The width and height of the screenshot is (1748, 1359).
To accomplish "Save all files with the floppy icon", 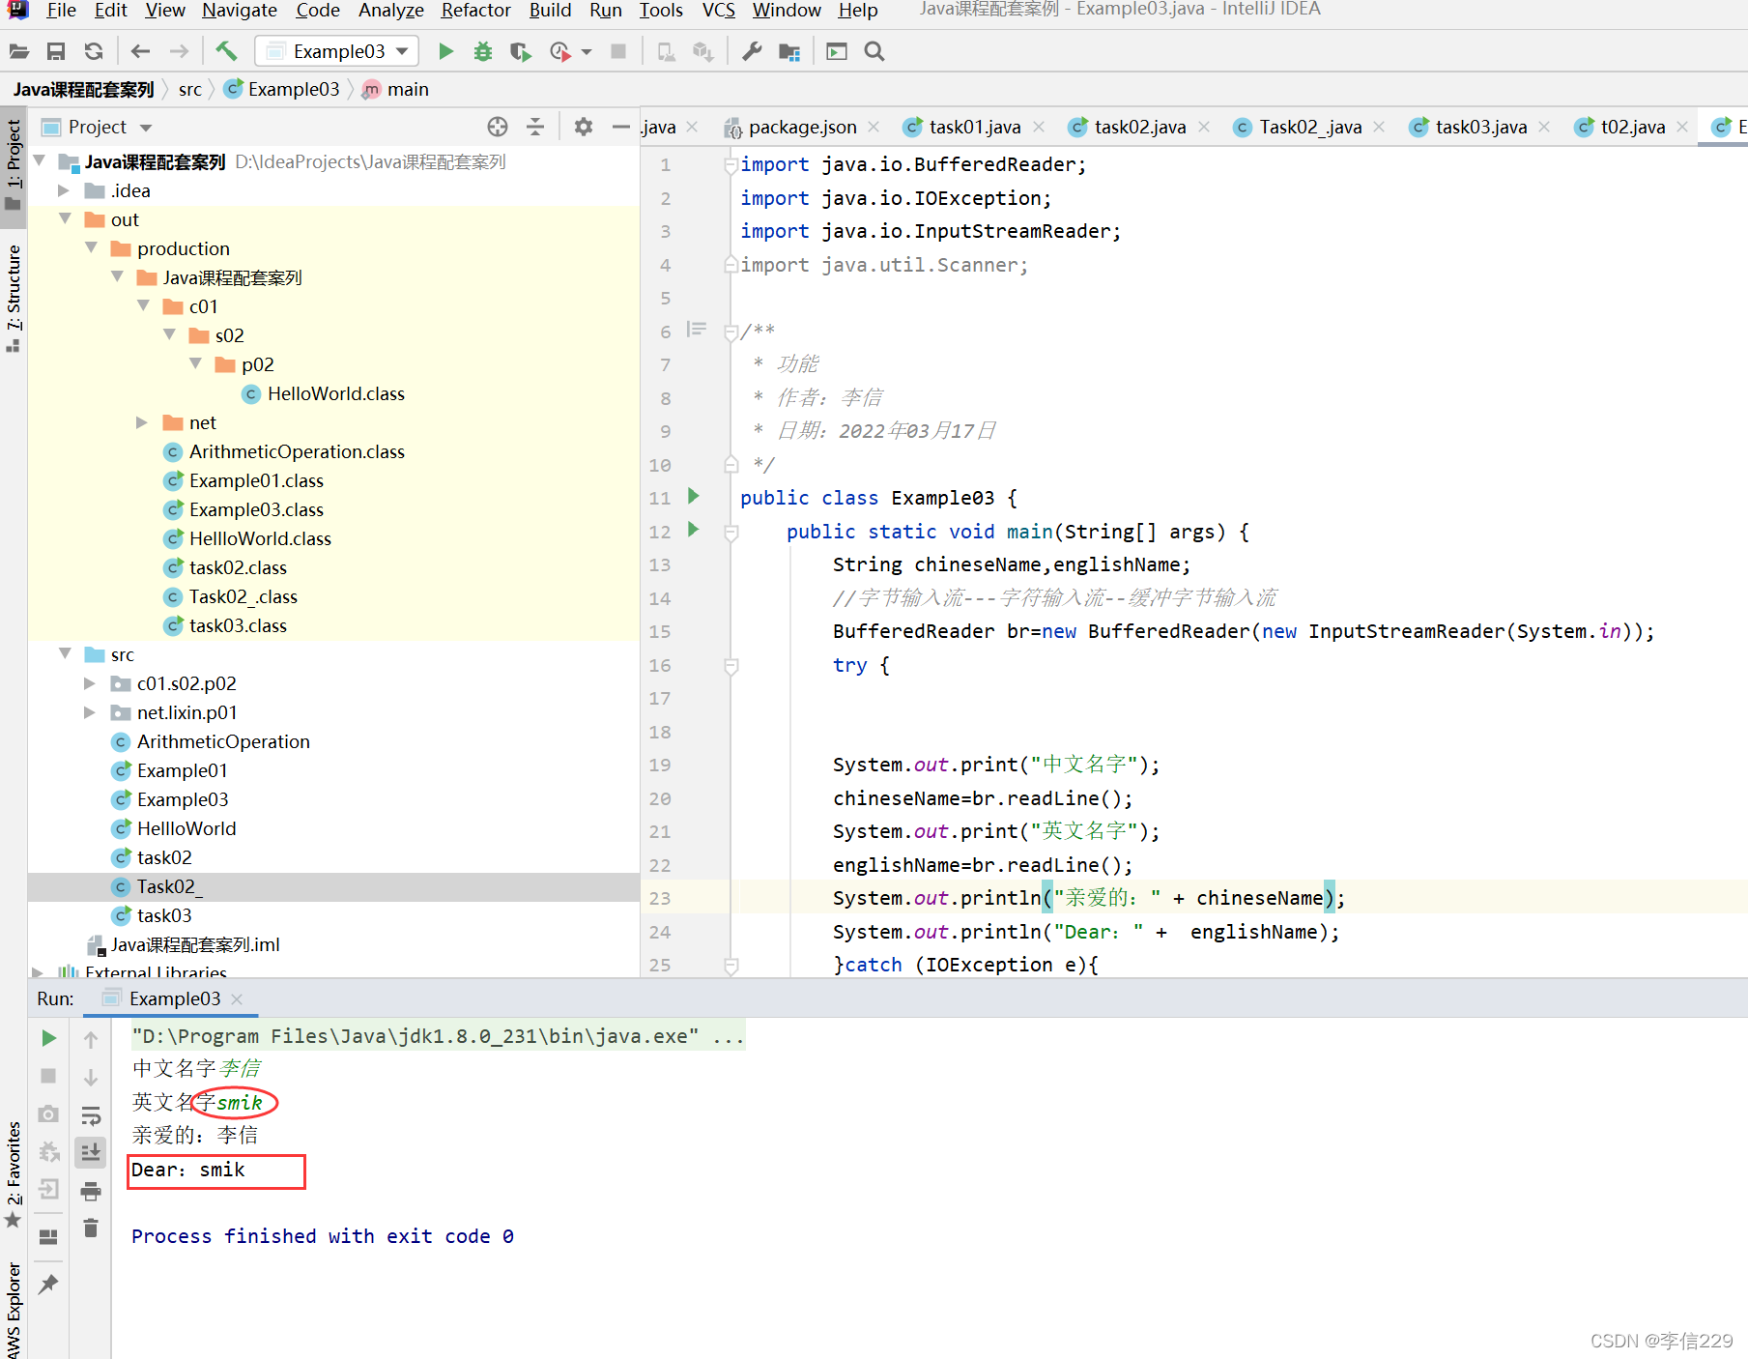I will click(56, 51).
